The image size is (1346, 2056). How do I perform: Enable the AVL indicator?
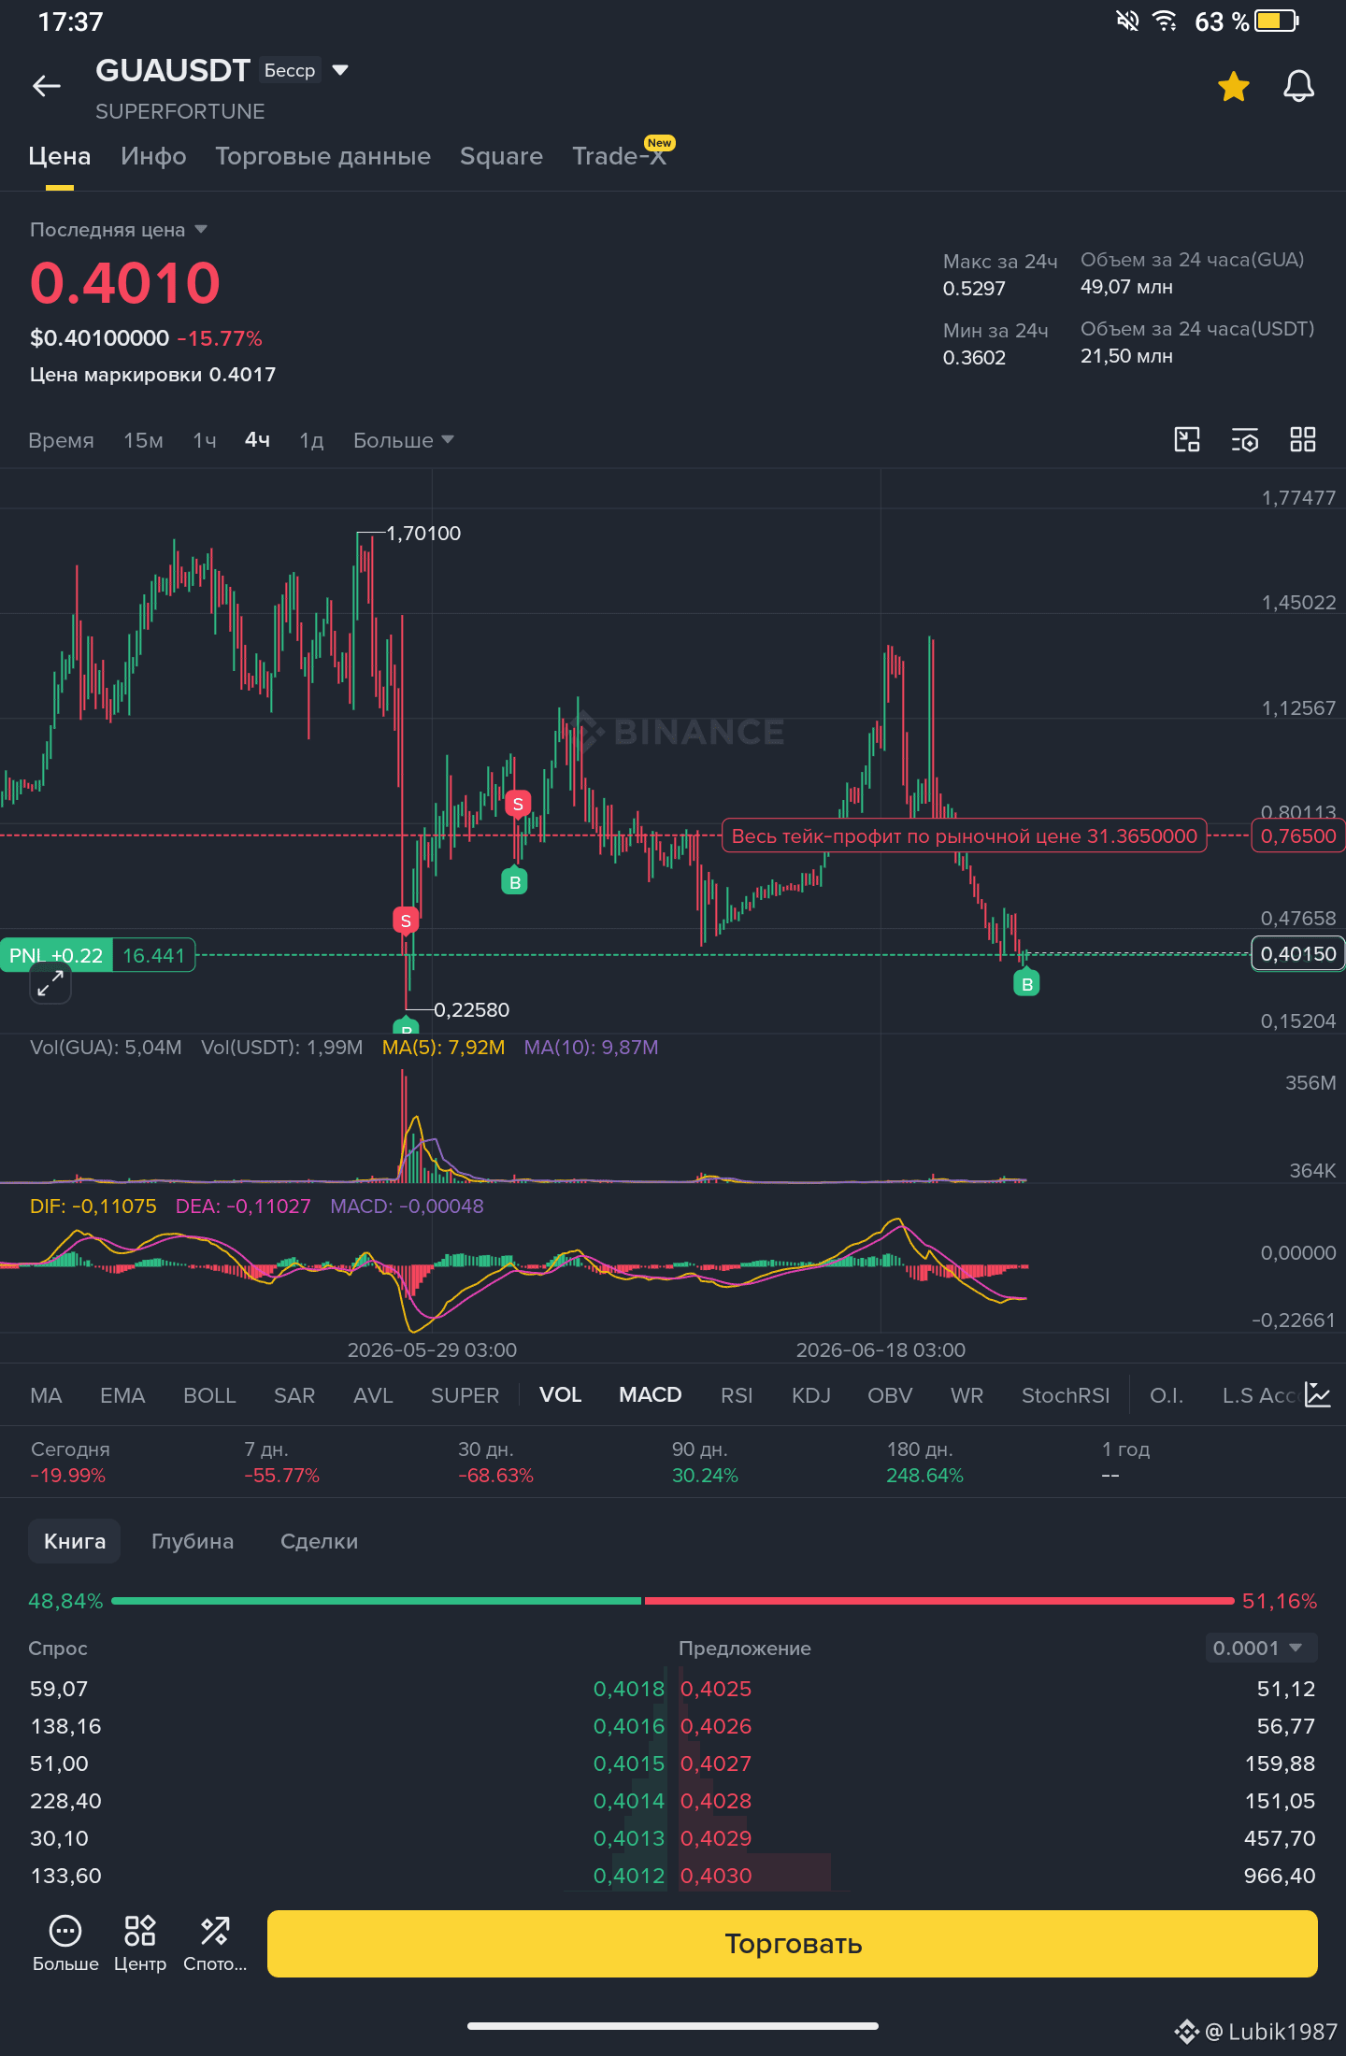373,1395
